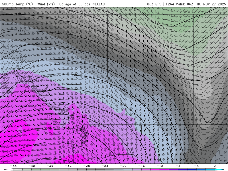Click the -28 colorbar tick label
The width and height of the screenshot is (228, 171).
pos(87,166)
